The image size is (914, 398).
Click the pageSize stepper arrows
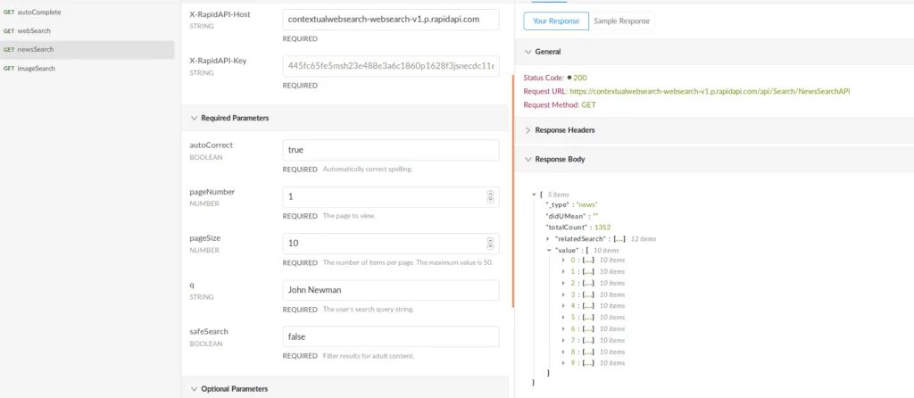pos(490,243)
